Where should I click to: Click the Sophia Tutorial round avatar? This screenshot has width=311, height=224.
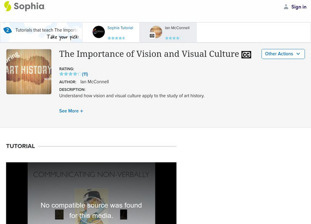tap(99, 32)
